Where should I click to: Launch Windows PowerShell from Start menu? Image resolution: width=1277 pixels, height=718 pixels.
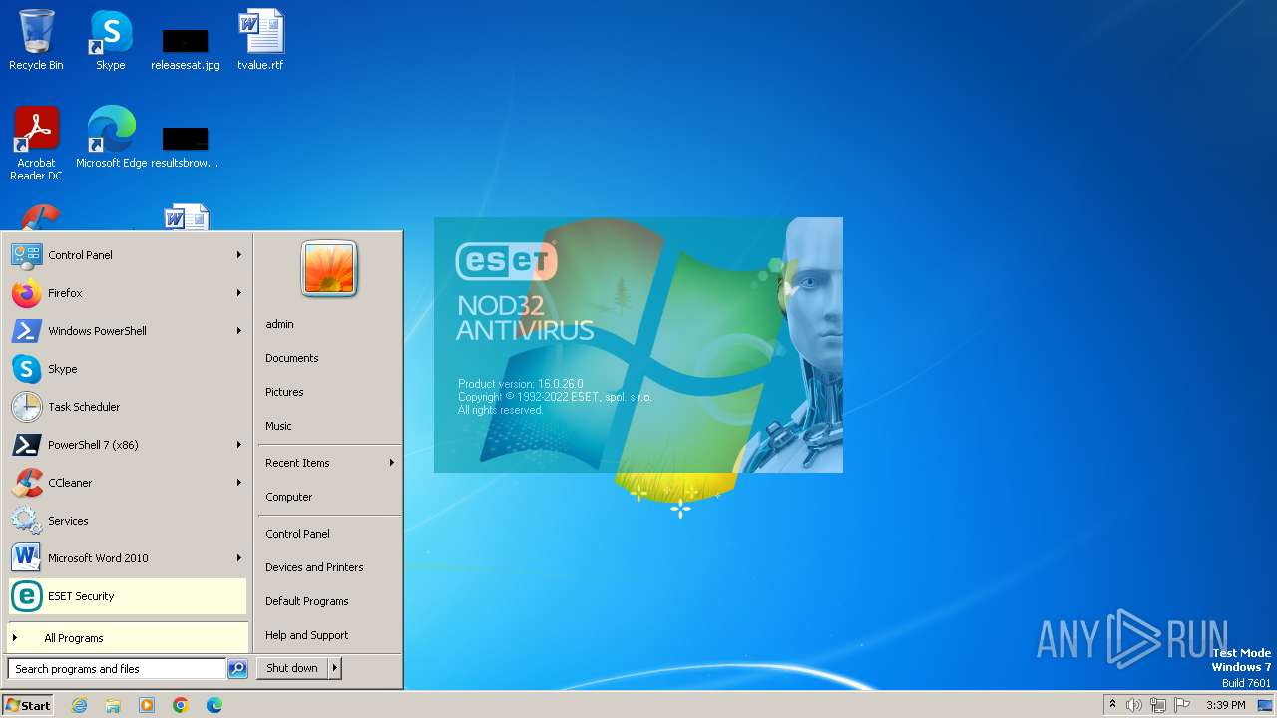point(127,331)
